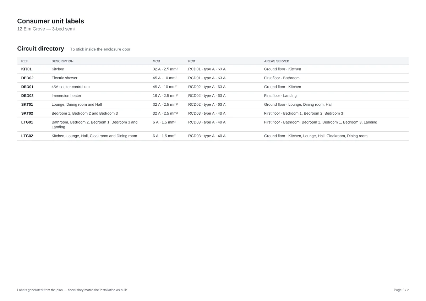Select the note "To stick inside the enclosure door"
Screen dimensions: 426x301
(100, 49)
